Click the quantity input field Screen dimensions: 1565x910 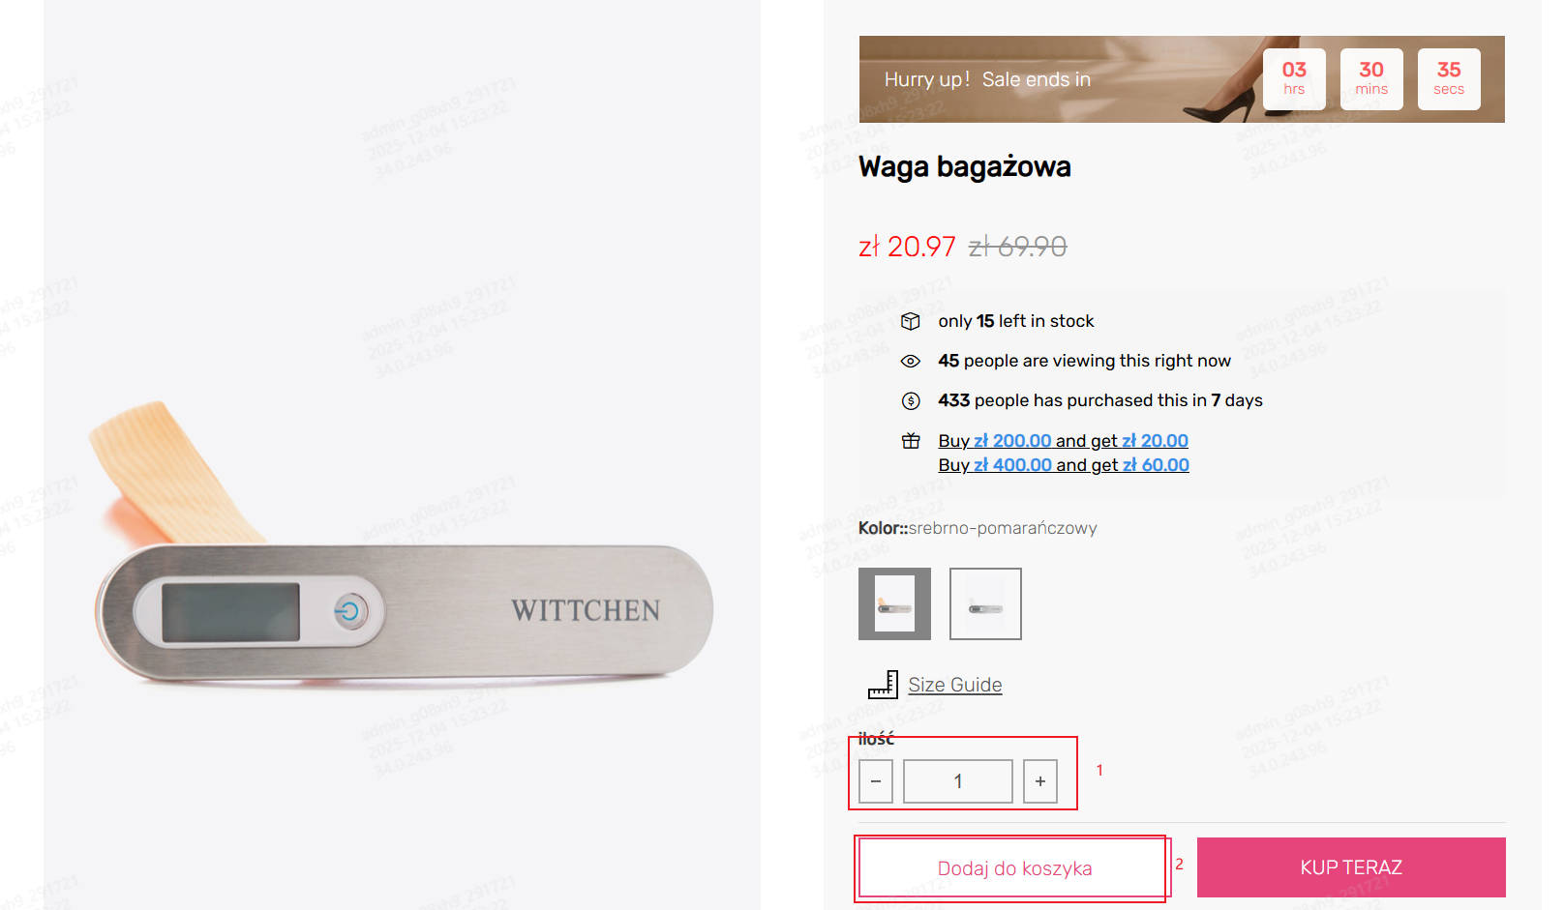[x=958, y=781]
